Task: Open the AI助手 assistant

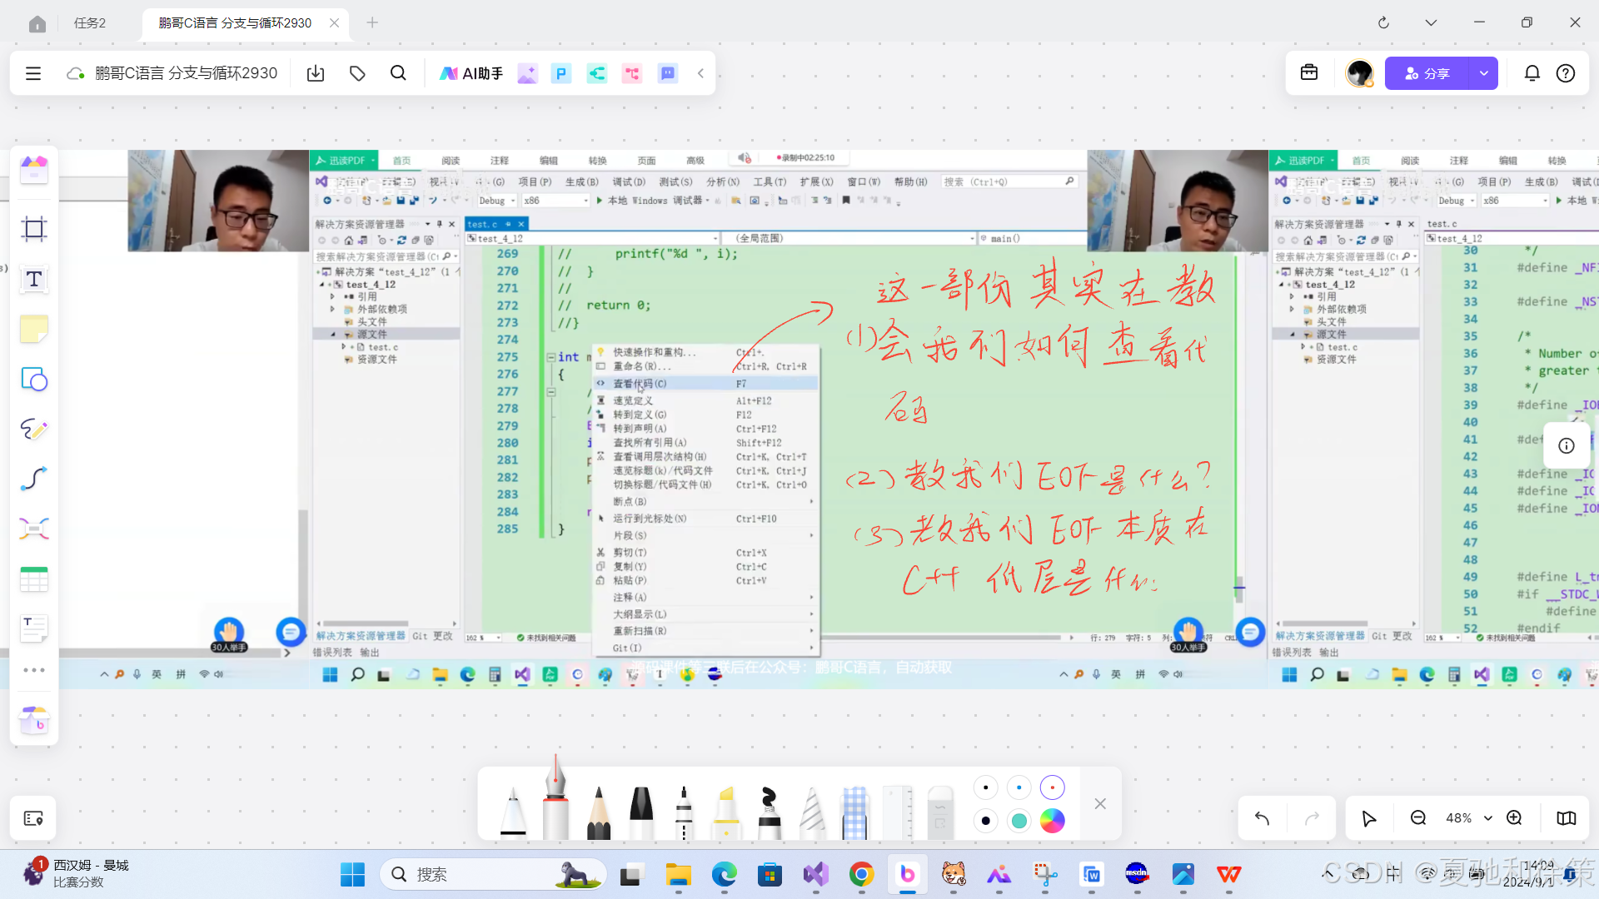Action: click(x=471, y=73)
